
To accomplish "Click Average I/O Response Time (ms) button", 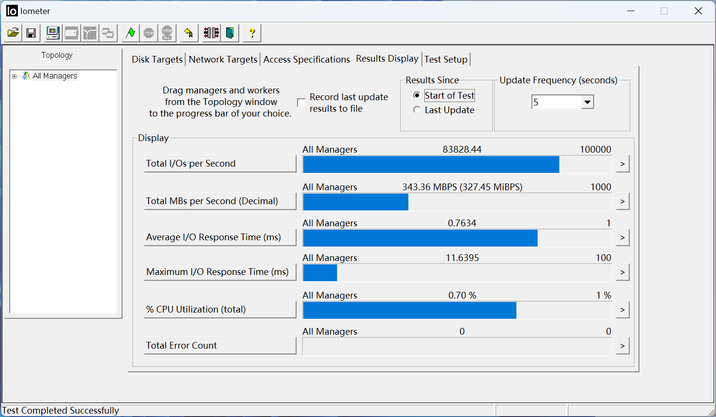I will coord(220,237).
